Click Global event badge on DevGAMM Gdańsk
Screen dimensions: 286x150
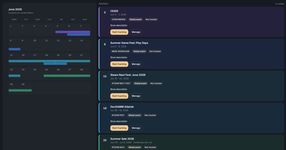[134, 115]
